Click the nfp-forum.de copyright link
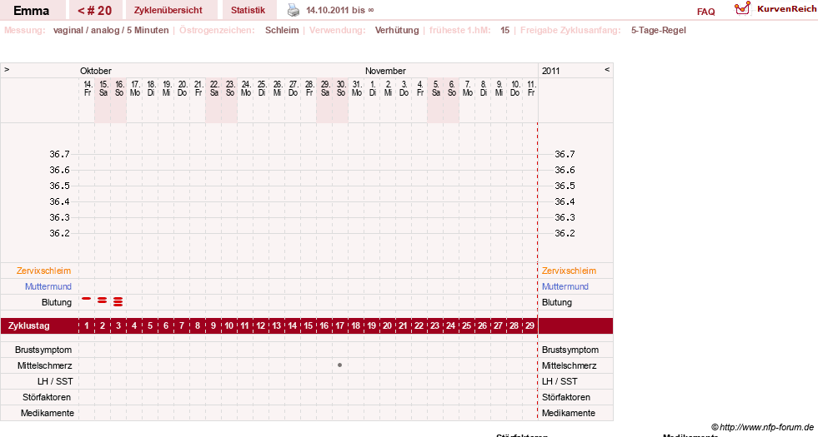The image size is (818, 437). (762, 427)
